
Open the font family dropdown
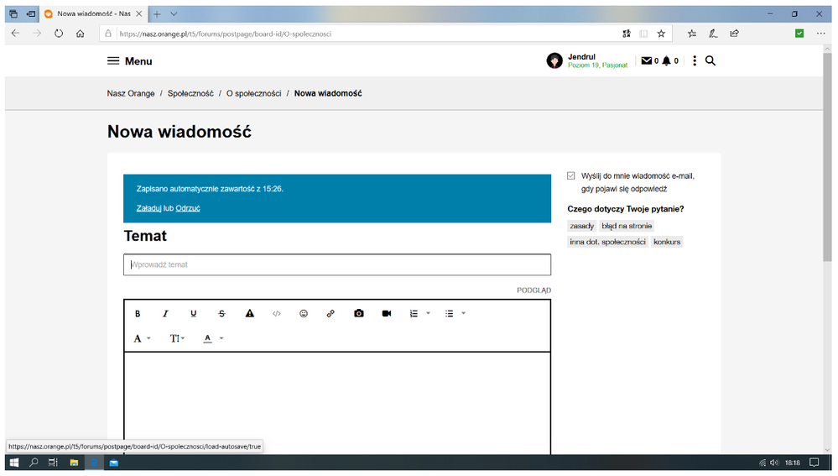tap(142, 338)
